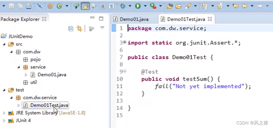Toggle breadcrumb icon with green C and arrow
The width and height of the screenshot is (273, 128).
[x=76, y=6]
